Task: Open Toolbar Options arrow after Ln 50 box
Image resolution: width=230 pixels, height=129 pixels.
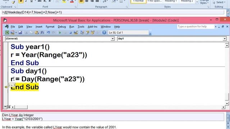Action: 150,34
